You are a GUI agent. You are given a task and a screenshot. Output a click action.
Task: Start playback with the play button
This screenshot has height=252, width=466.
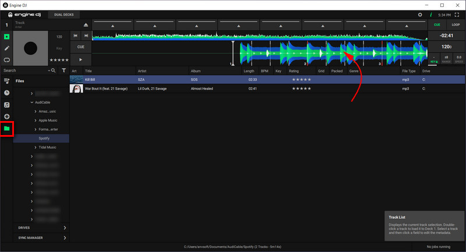tap(80, 60)
